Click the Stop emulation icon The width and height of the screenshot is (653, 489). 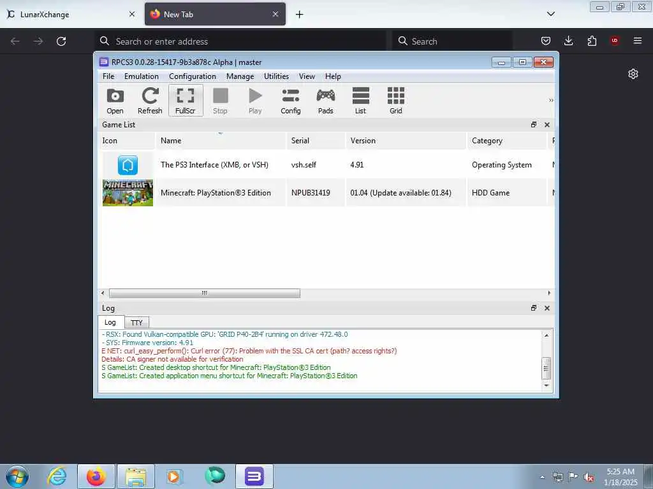coord(220,101)
